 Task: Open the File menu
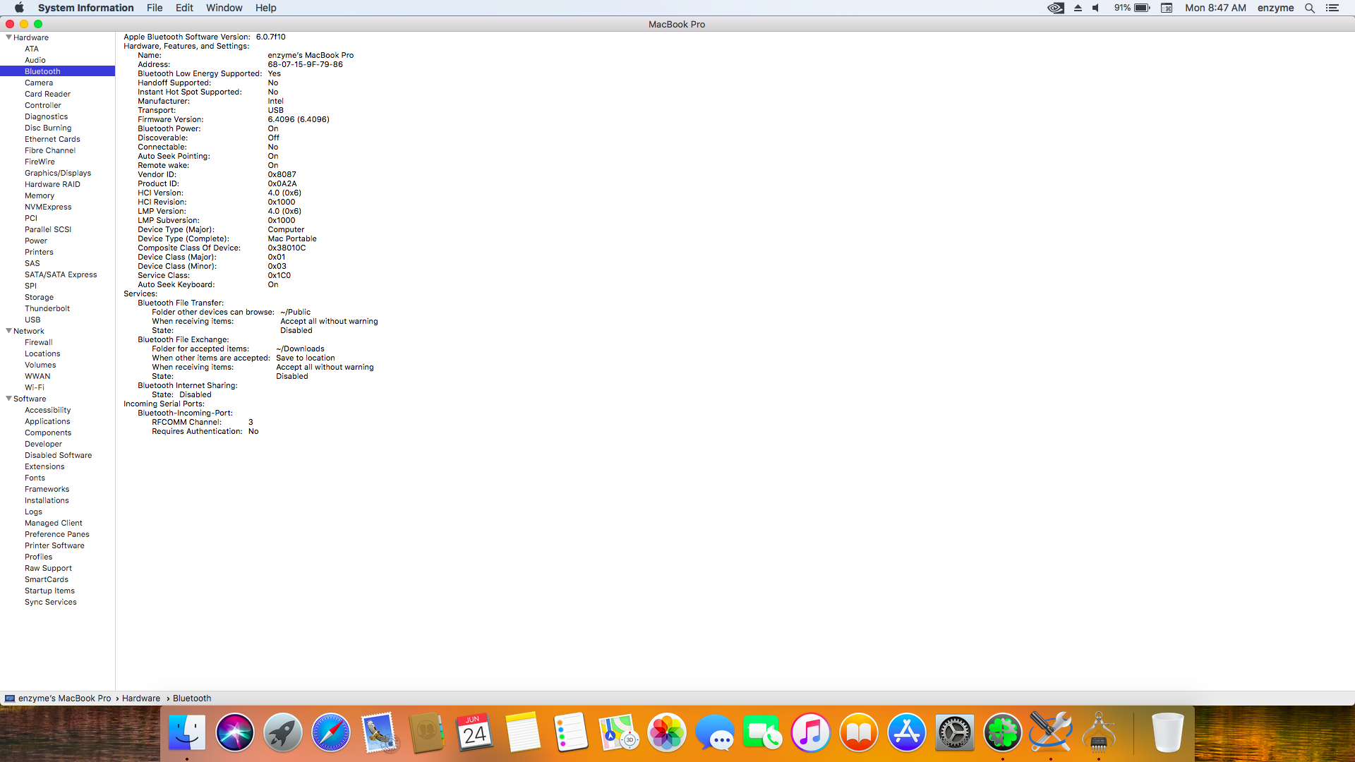click(x=155, y=8)
